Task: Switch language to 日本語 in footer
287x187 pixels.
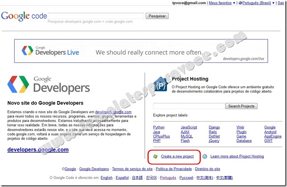Action: tap(137, 178)
